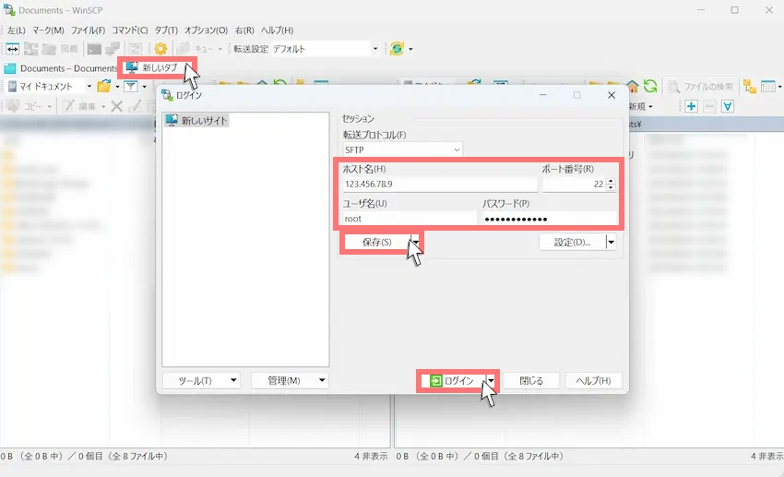Open the dropdown arrow beside 設定(D)
Screen dimensions: 784x477
611,242
